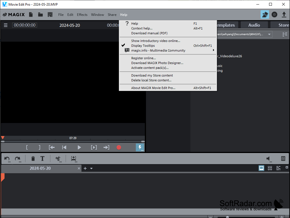Undo the last action
The image size is (290, 218).
point(7,159)
